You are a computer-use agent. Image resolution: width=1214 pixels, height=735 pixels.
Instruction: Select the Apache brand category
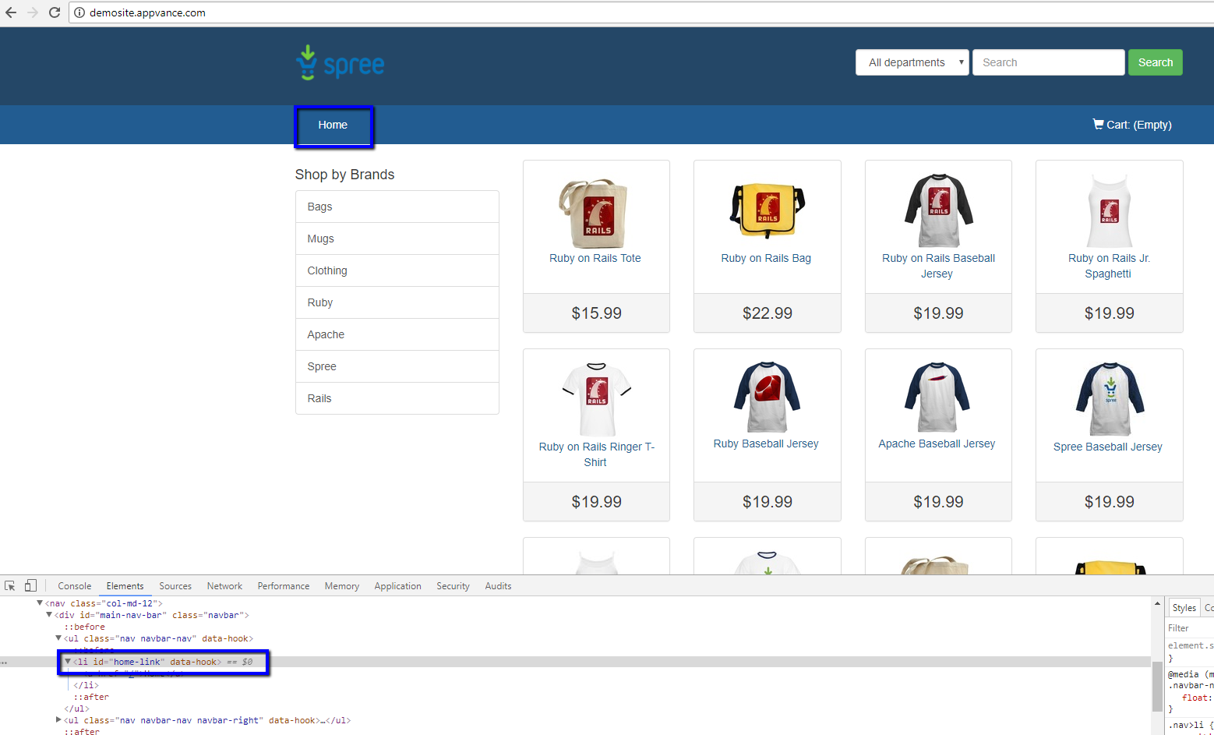pyautogui.click(x=397, y=334)
